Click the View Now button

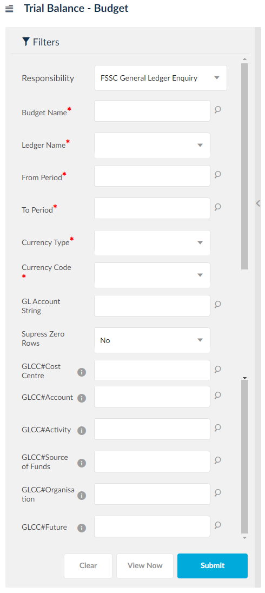(145, 566)
